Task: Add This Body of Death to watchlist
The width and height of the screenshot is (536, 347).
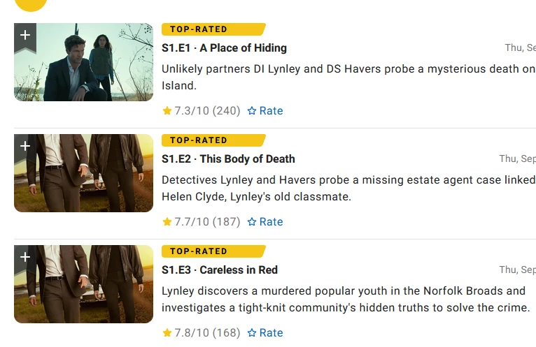Action: [x=25, y=147]
